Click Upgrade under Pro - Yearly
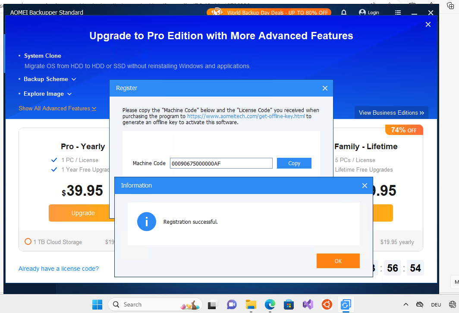Viewport: 459px width, 313px height. click(83, 213)
